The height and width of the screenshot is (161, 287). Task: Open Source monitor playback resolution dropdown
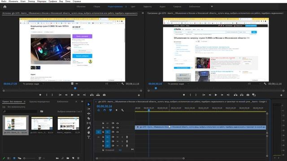pyautogui.click(x=112, y=84)
